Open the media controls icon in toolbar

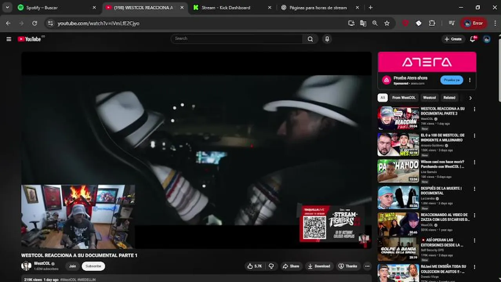point(452,23)
